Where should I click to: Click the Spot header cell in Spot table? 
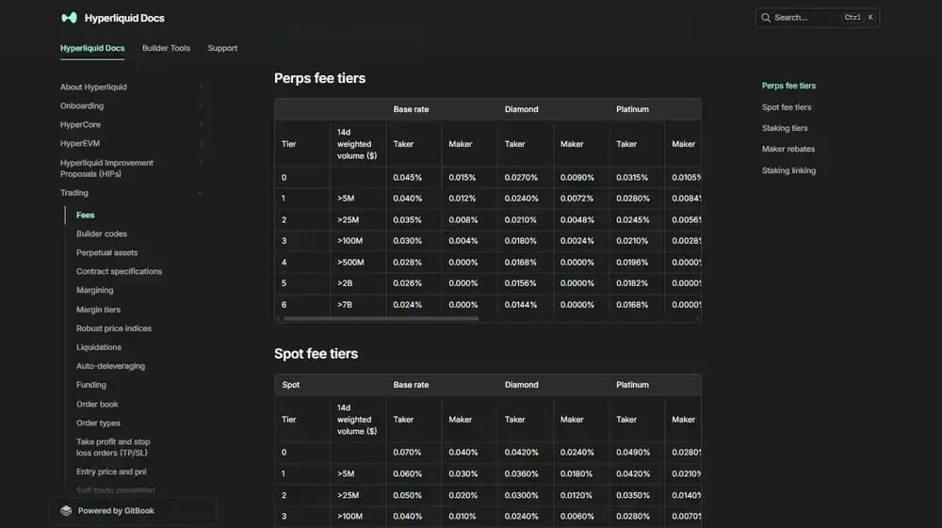tap(291, 385)
